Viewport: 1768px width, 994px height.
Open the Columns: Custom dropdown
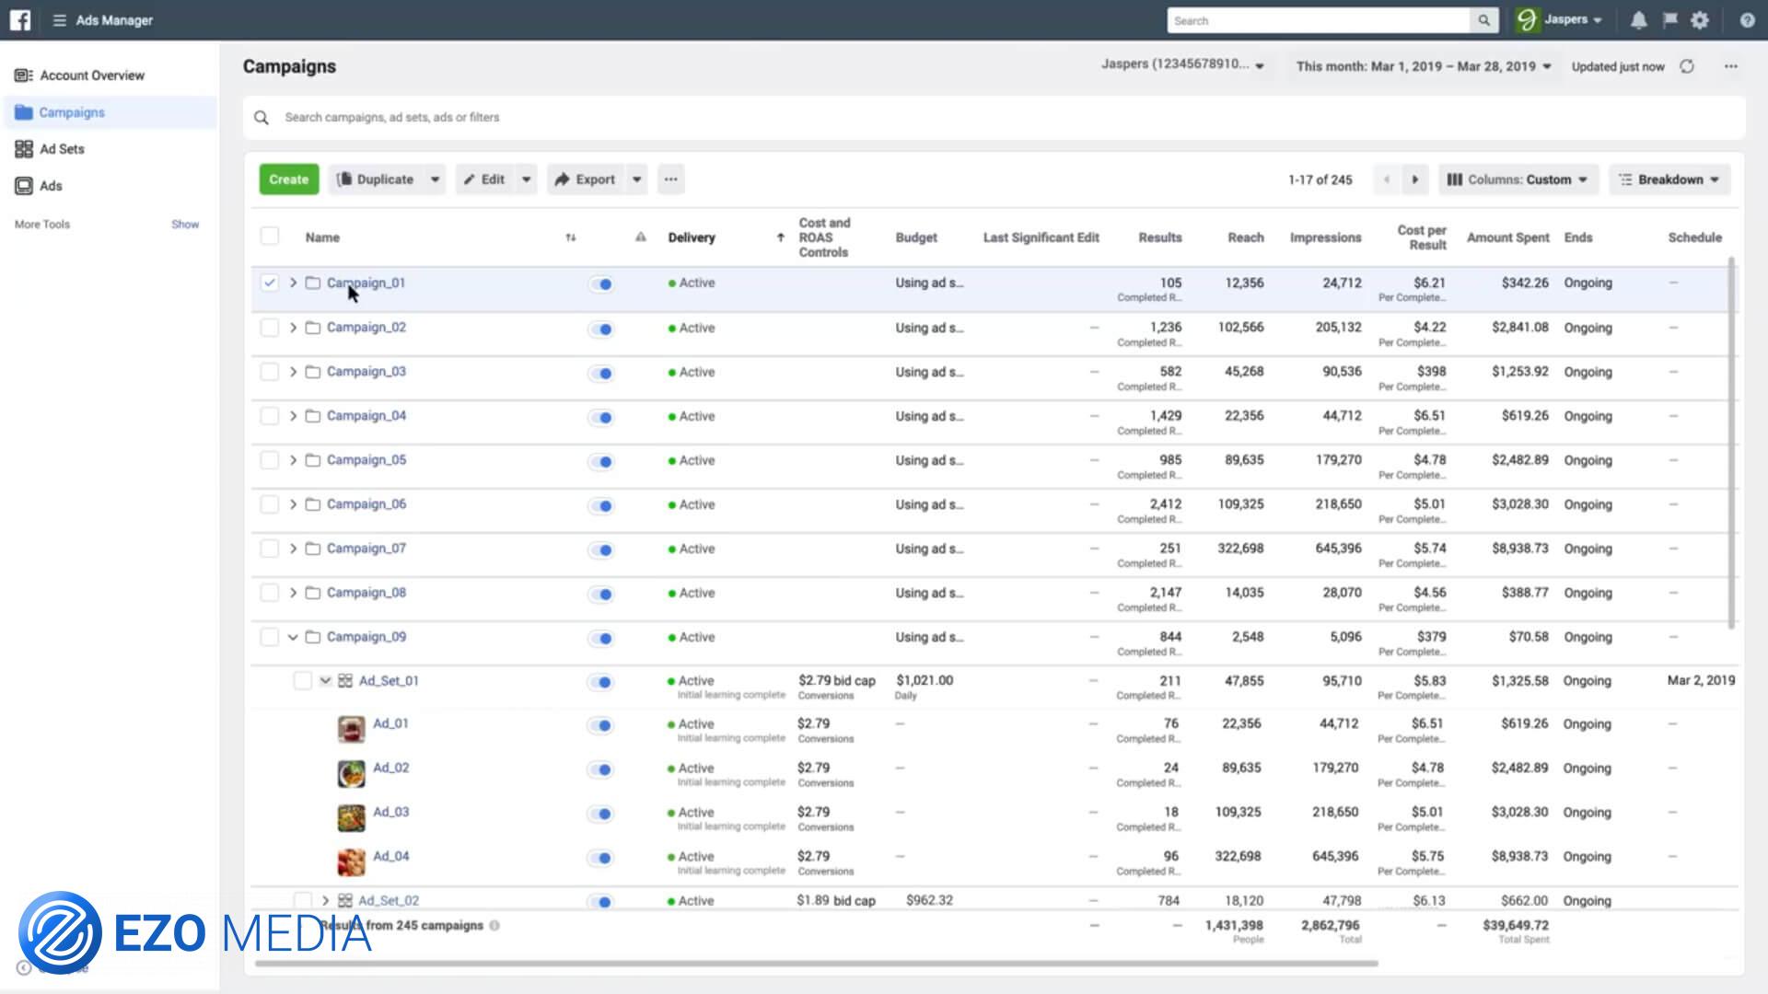(1518, 179)
